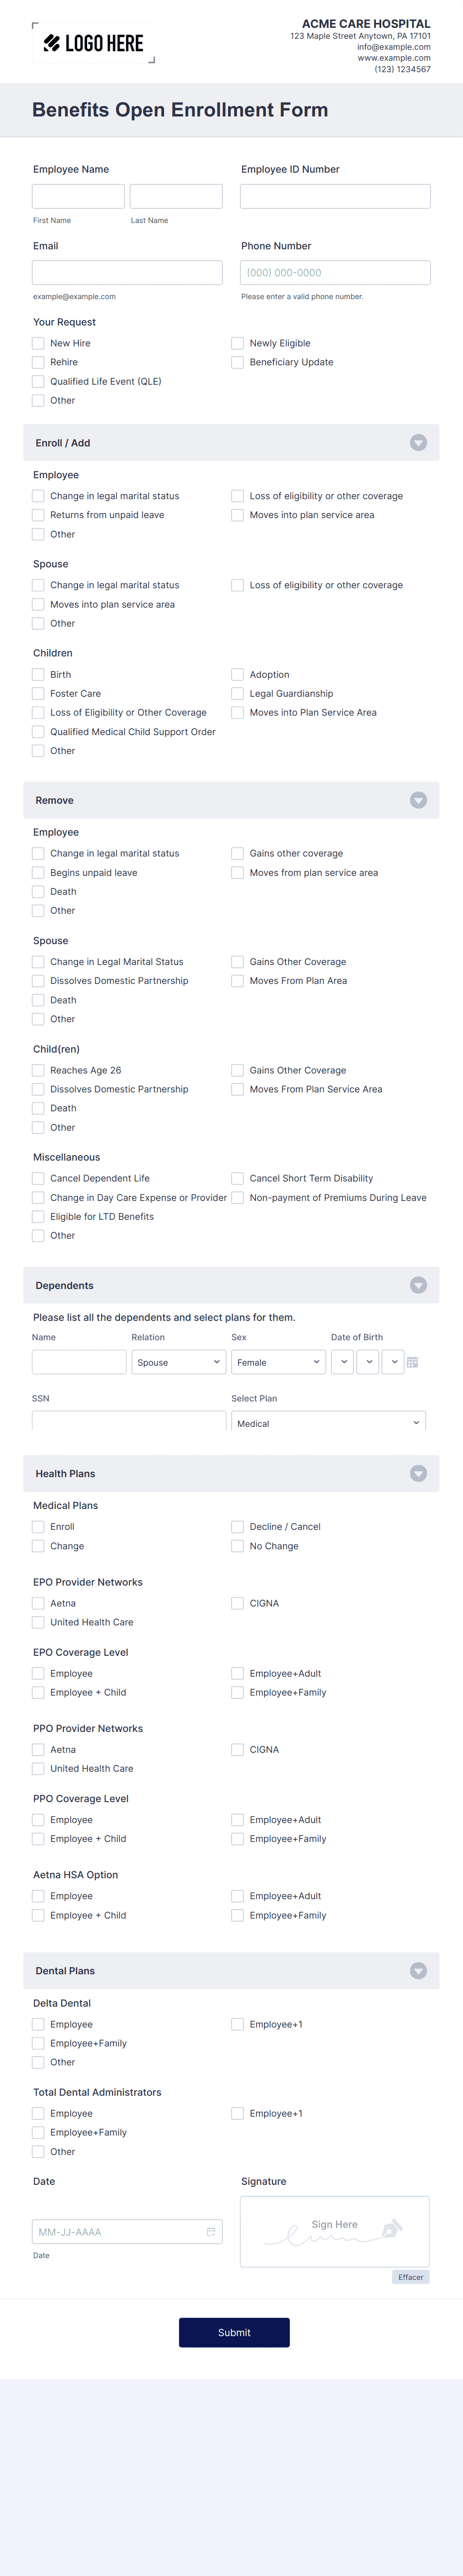Check the New Hire request option
This screenshot has height=2576, width=463.
coord(38,343)
